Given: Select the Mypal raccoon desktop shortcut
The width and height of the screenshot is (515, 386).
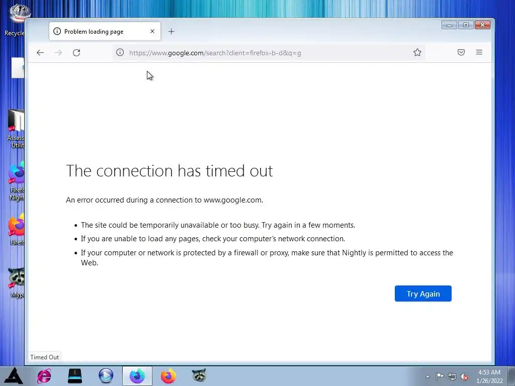Looking at the screenshot, I should 17,282.
